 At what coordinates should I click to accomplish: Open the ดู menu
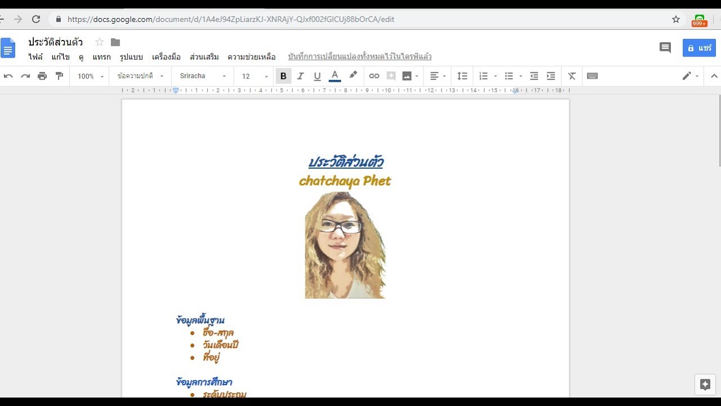pyautogui.click(x=81, y=57)
